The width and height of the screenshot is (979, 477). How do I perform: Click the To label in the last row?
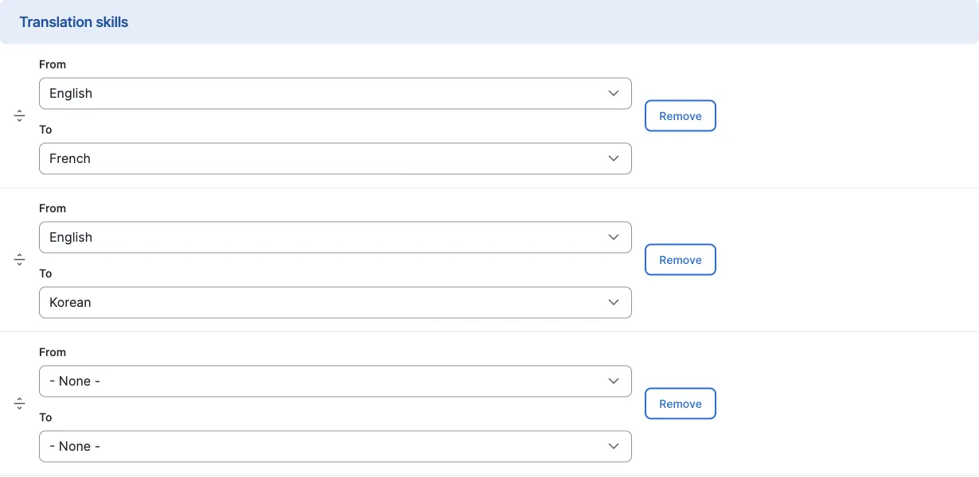tap(46, 417)
